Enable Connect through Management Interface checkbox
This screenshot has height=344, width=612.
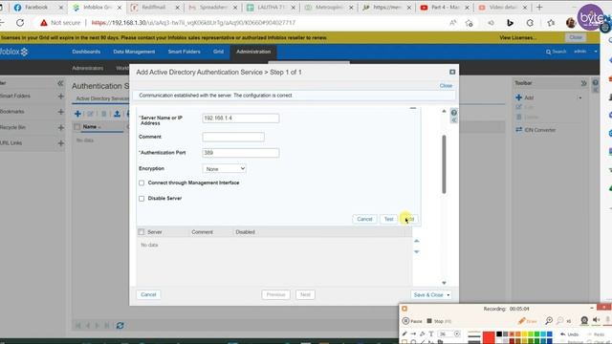(142, 183)
